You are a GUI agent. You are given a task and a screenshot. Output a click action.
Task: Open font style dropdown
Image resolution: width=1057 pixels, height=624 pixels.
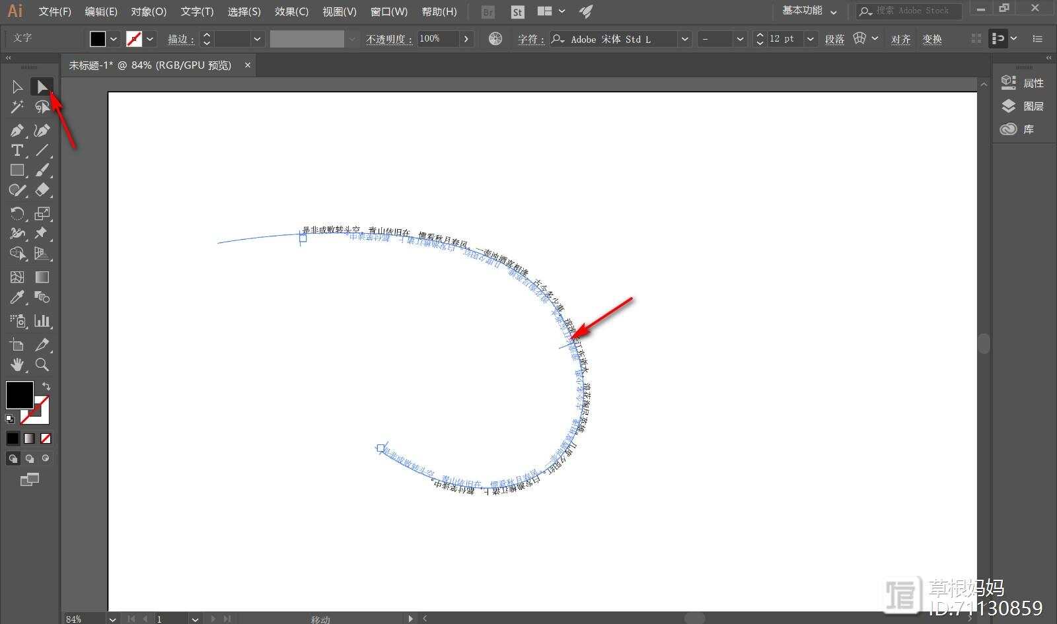tap(740, 39)
